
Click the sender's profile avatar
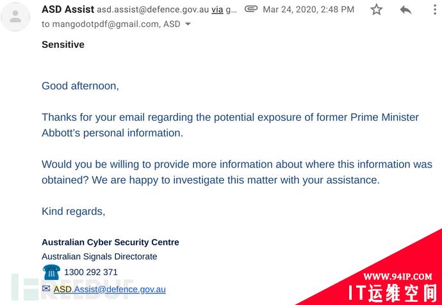pos(15,17)
